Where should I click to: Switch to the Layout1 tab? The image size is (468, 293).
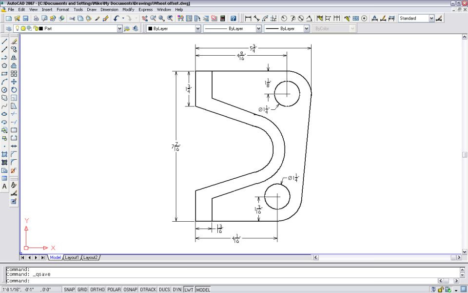[72, 257]
